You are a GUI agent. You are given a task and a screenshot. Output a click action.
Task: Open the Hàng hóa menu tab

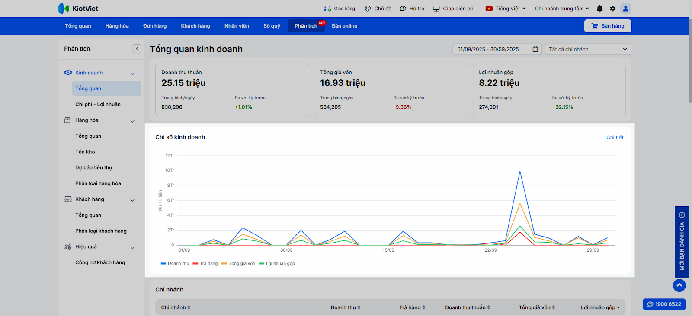pos(117,26)
